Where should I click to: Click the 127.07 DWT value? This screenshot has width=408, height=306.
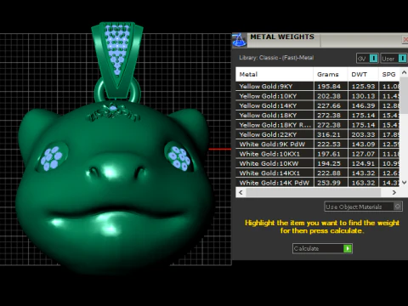[x=363, y=154]
